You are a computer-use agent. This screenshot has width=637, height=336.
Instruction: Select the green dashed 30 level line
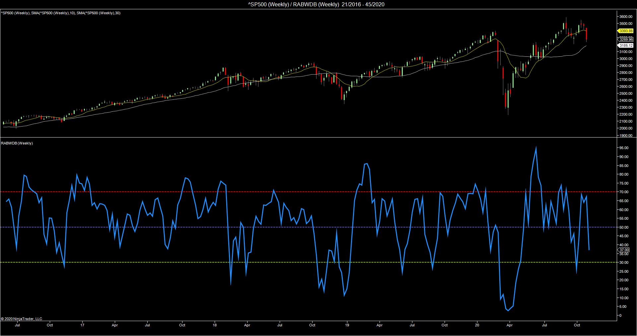point(308,262)
